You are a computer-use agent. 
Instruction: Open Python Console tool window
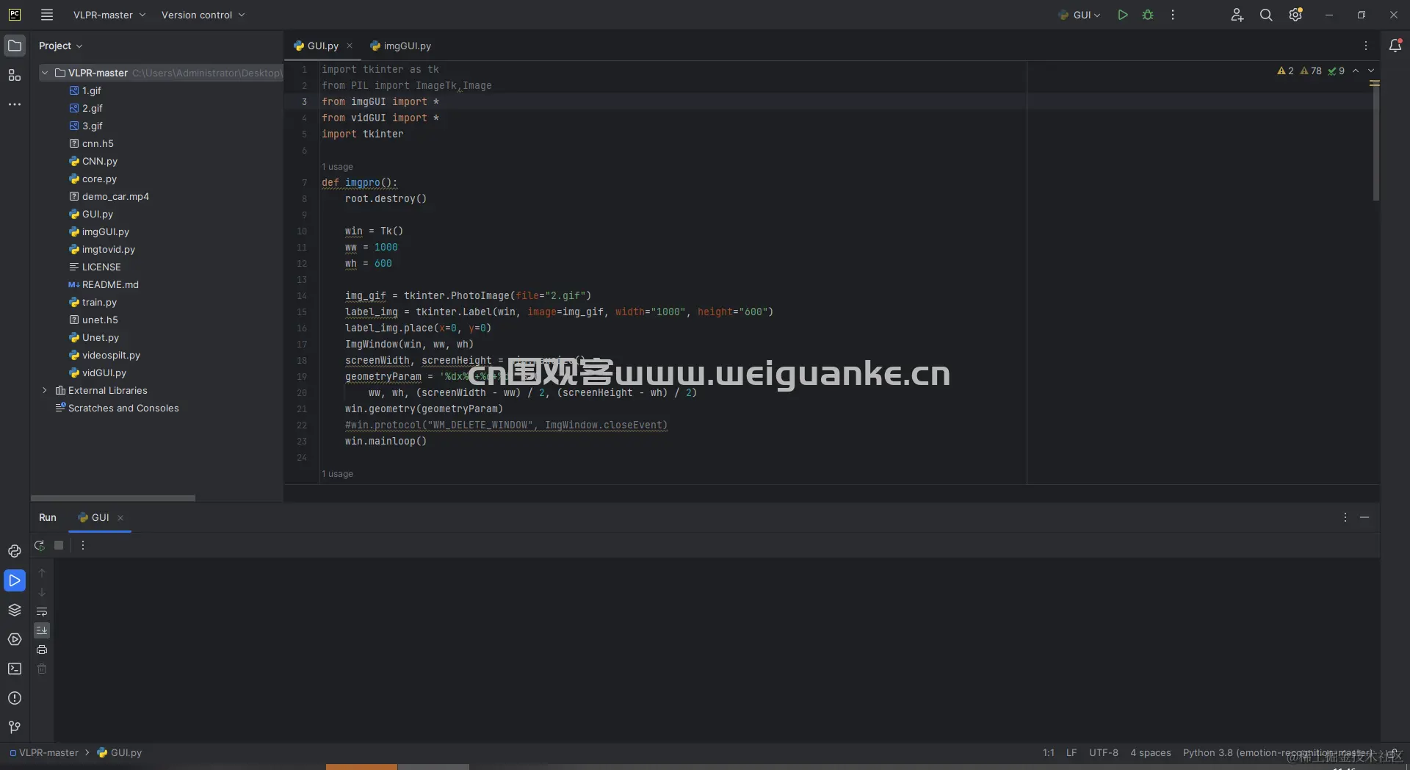tap(15, 551)
